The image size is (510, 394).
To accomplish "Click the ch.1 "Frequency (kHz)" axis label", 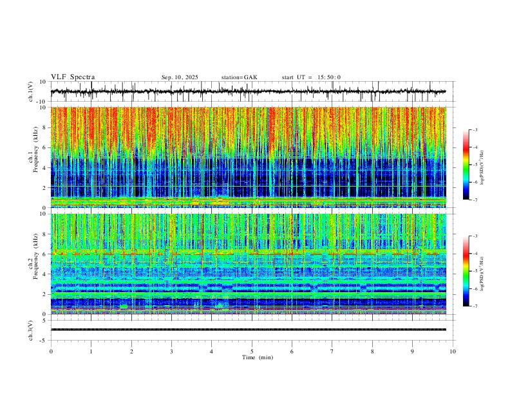I will (x=35, y=149).
